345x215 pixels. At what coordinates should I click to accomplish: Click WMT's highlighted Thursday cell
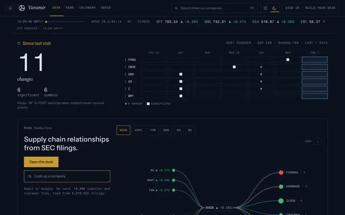315,96
